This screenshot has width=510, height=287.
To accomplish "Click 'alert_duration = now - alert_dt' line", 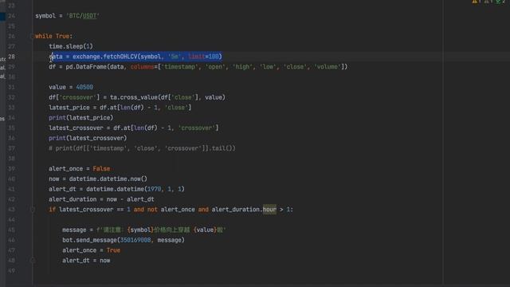I will click(x=101, y=199).
